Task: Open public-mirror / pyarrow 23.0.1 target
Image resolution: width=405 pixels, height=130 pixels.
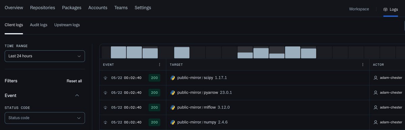Action: (x=205, y=93)
